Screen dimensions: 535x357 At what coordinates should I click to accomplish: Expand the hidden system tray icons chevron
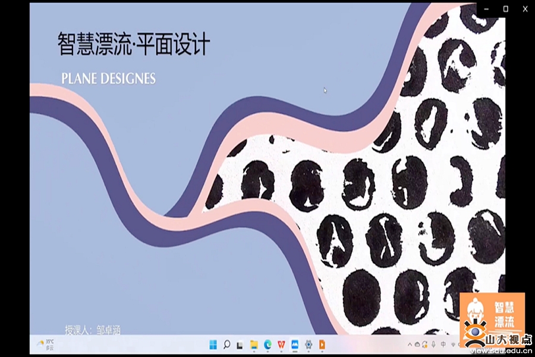pyautogui.click(x=409, y=345)
